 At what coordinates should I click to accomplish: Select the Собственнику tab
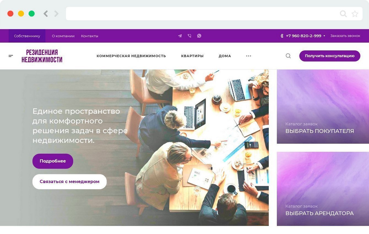coord(27,36)
